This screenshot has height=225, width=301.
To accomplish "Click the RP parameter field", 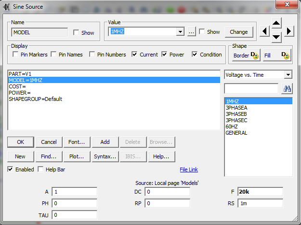I will pos(168,203).
